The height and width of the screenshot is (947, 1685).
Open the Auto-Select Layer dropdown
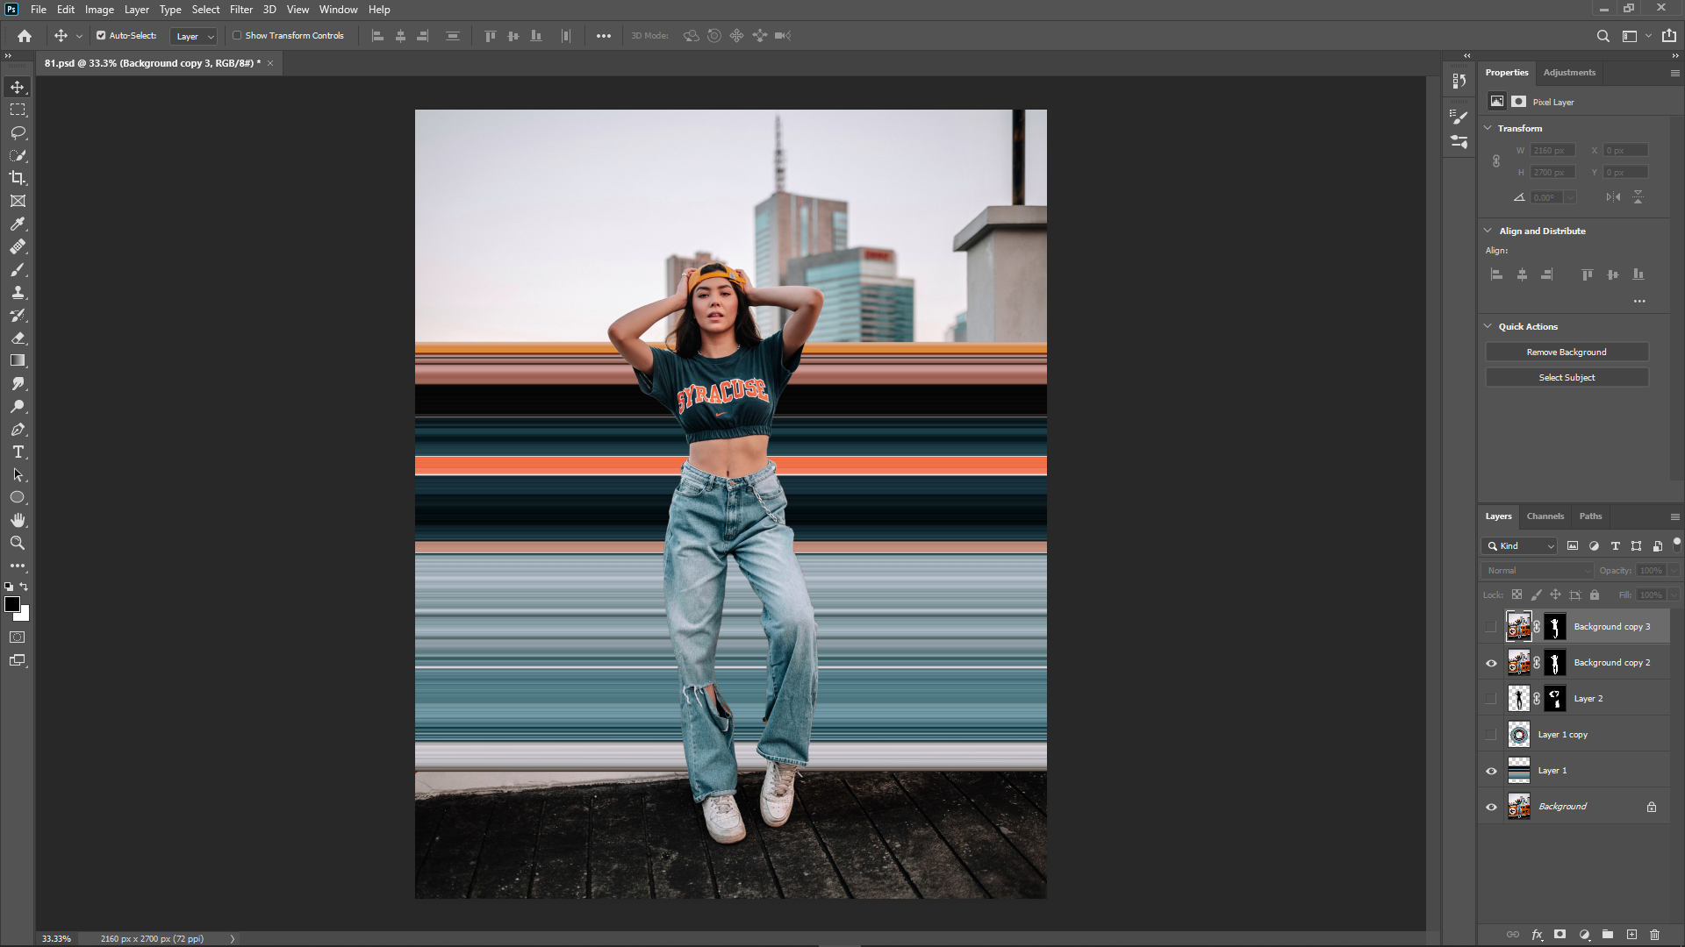pos(194,36)
